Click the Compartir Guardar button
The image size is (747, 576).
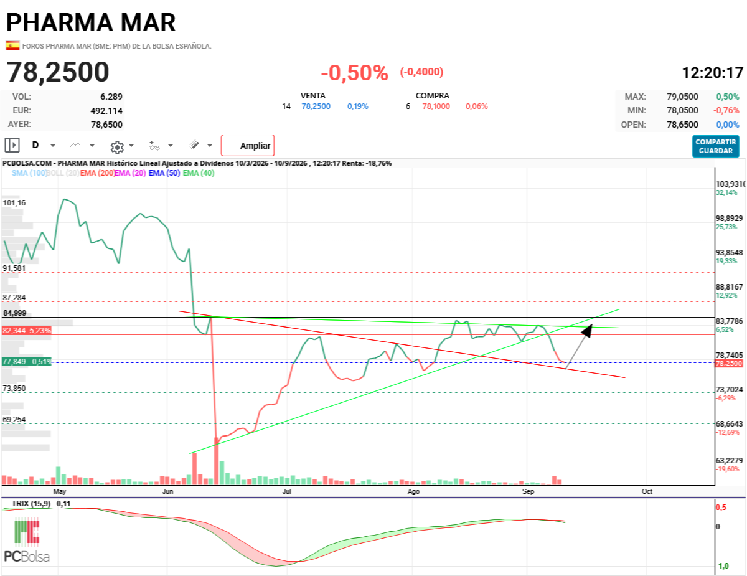point(716,146)
